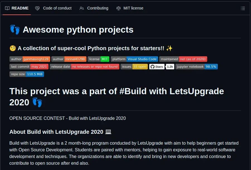Toggle the 'platform Visual Studio Code' badge
The width and height of the screenshot is (251, 170).
[x=135, y=59]
